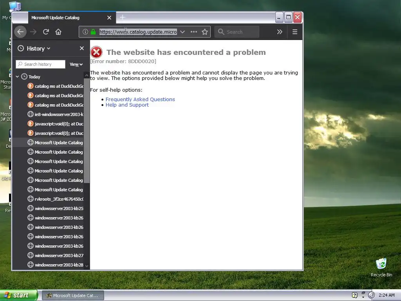Open the View sorting dropdown

coord(76,64)
